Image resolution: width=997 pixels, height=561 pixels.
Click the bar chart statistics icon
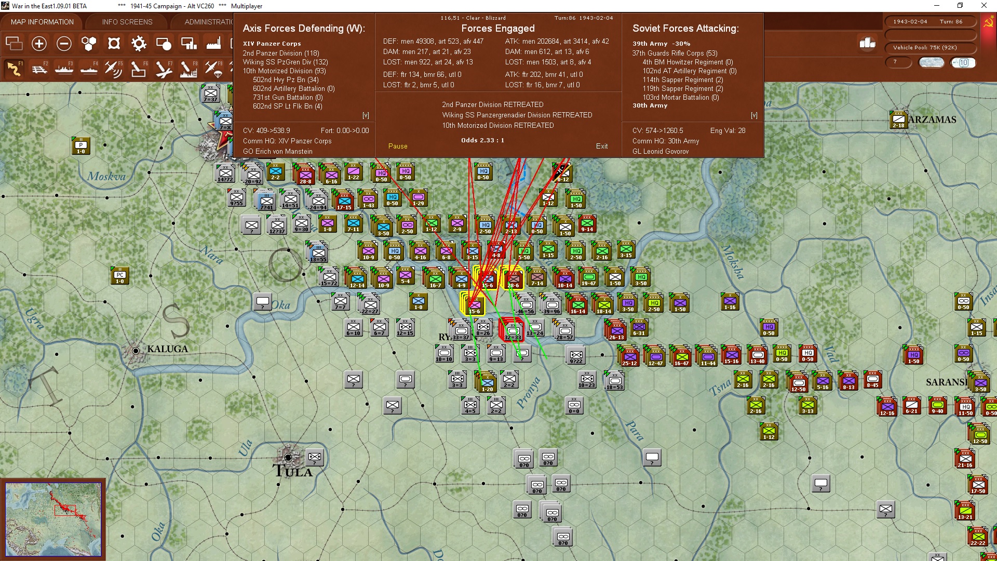(867, 43)
